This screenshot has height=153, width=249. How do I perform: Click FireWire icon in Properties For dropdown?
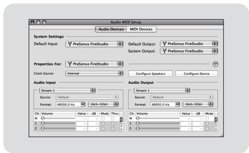70,64
